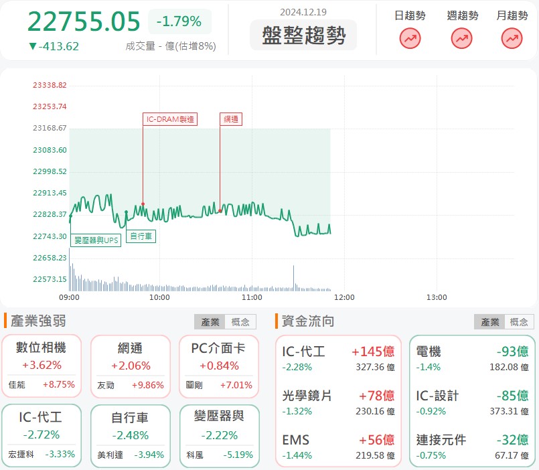Click the 盤整趨勢 trend status button

click(x=303, y=35)
